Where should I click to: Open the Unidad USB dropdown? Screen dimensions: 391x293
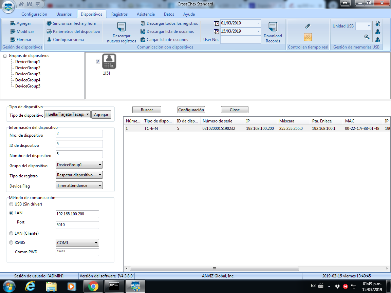click(369, 26)
